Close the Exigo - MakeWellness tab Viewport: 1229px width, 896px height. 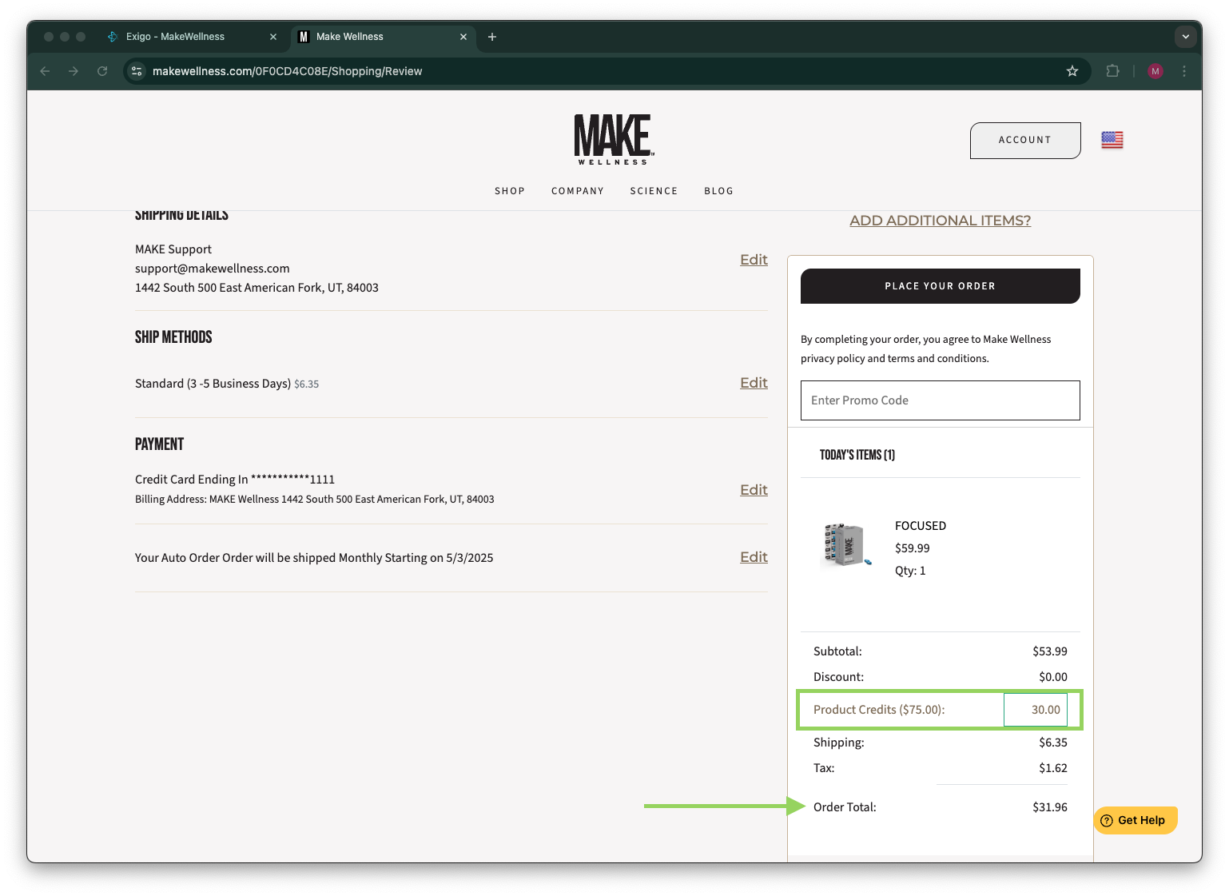click(273, 37)
